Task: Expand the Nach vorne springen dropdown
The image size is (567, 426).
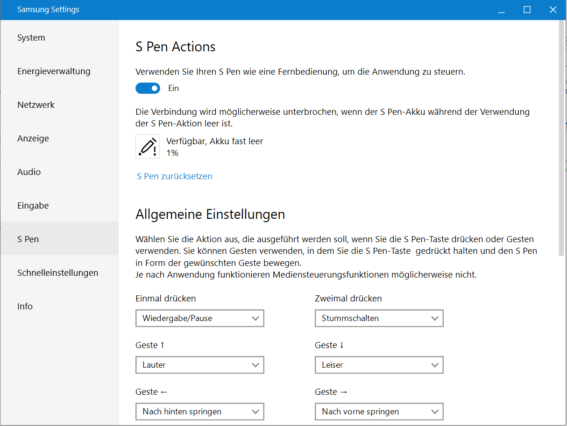Action: pos(379,412)
